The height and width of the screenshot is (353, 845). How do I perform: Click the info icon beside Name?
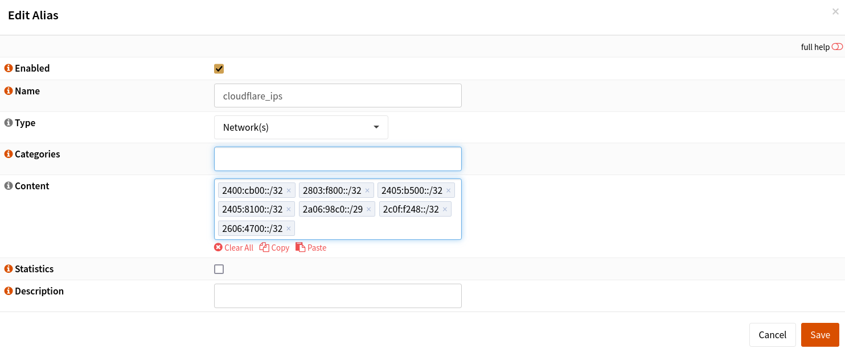(x=8, y=91)
